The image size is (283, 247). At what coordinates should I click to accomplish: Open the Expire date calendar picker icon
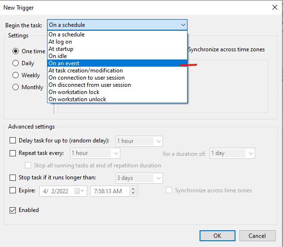point(79,191)
